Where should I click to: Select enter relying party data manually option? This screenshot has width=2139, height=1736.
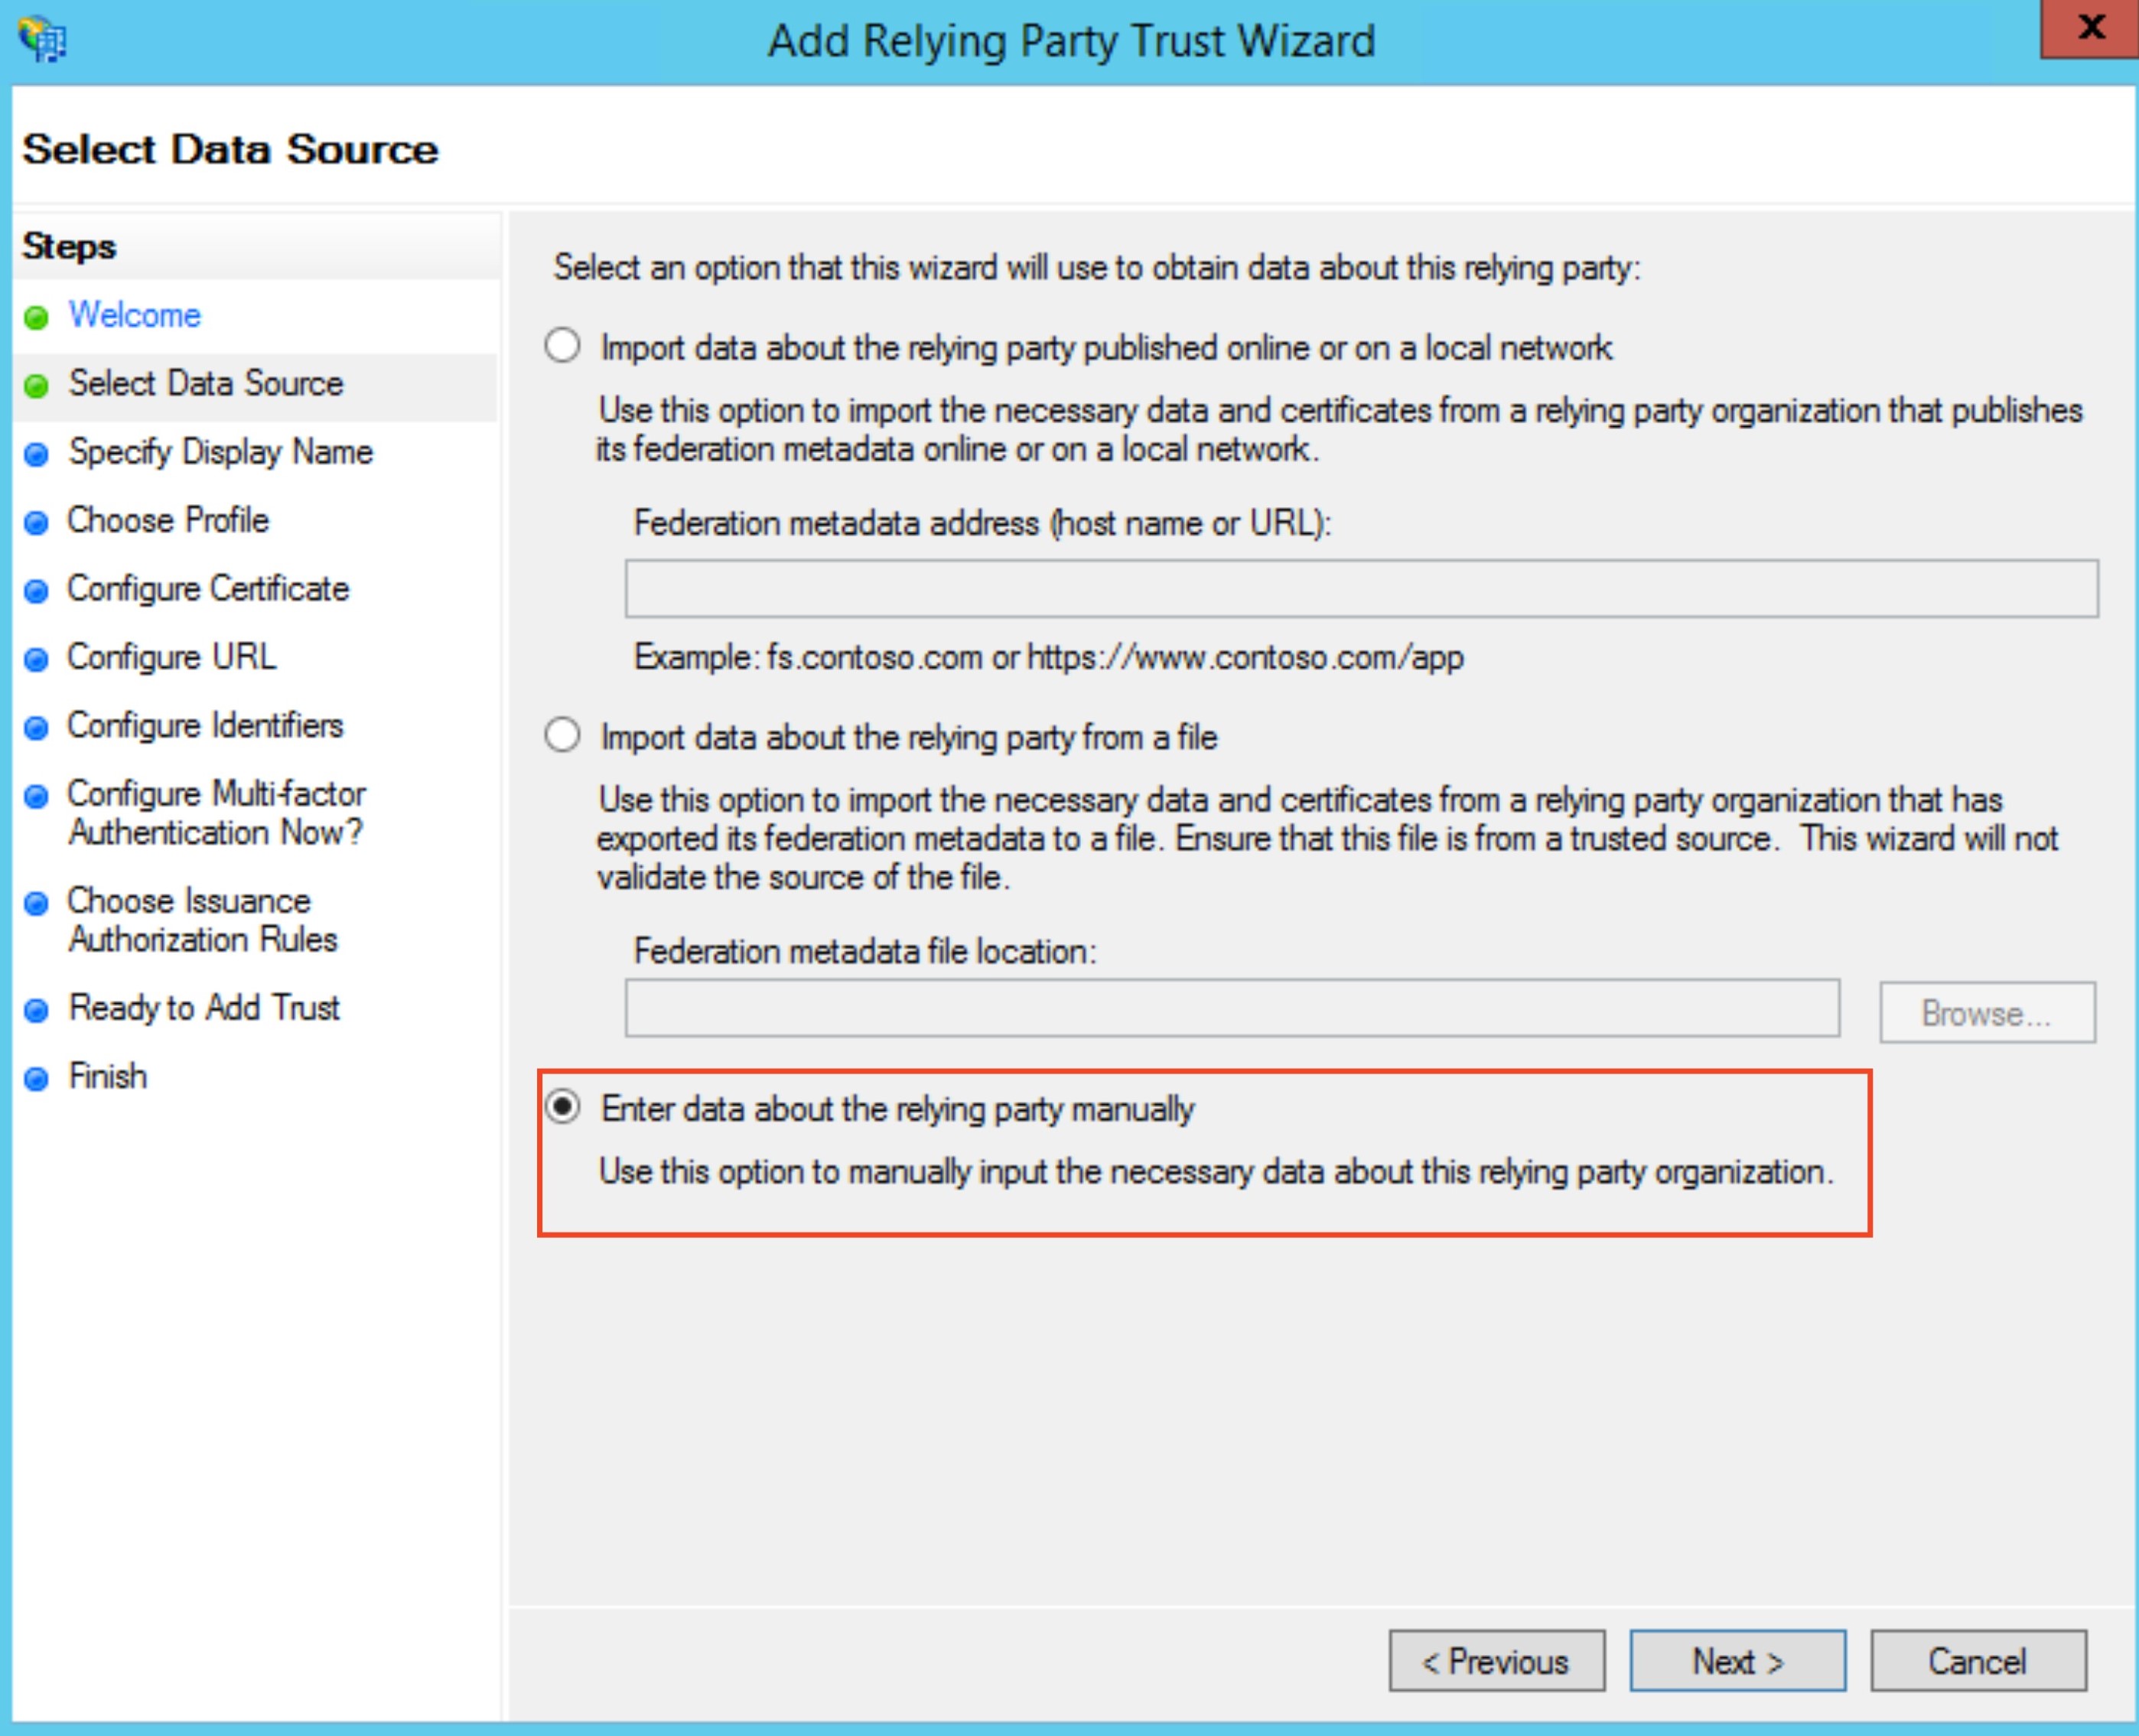[x=562, y=1107]
